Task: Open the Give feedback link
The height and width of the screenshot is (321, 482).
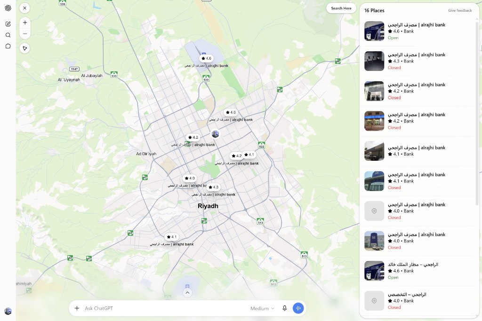Action: 460,10
